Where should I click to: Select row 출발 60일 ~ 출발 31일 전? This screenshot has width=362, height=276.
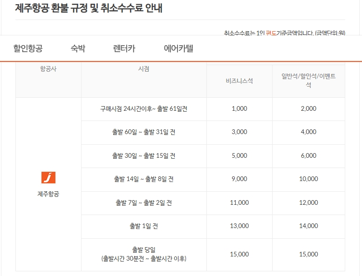point(143,132)
